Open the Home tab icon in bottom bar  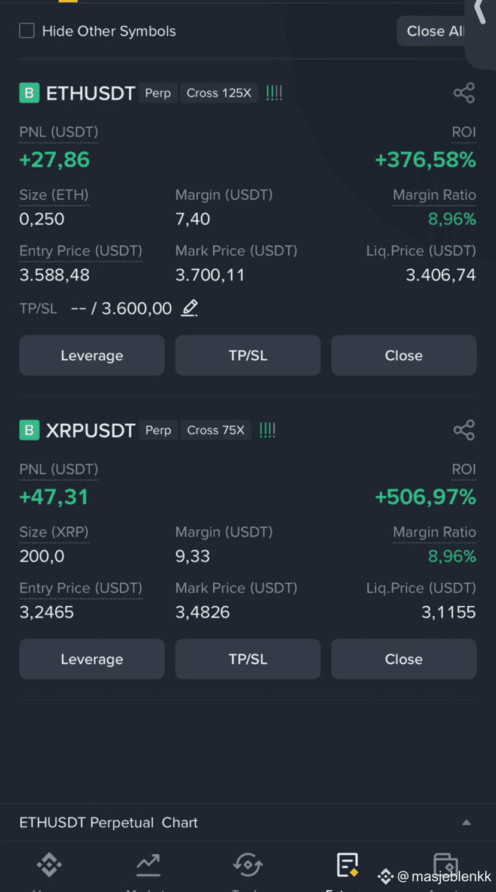pos(49,864)
